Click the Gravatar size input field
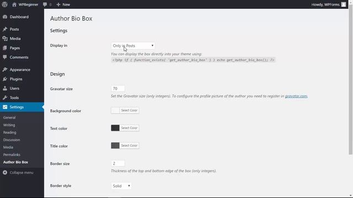This screenshot has width=353, height=198. point(117,89)
